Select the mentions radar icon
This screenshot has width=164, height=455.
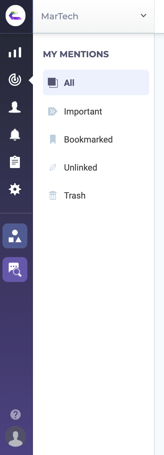point(15,80)
